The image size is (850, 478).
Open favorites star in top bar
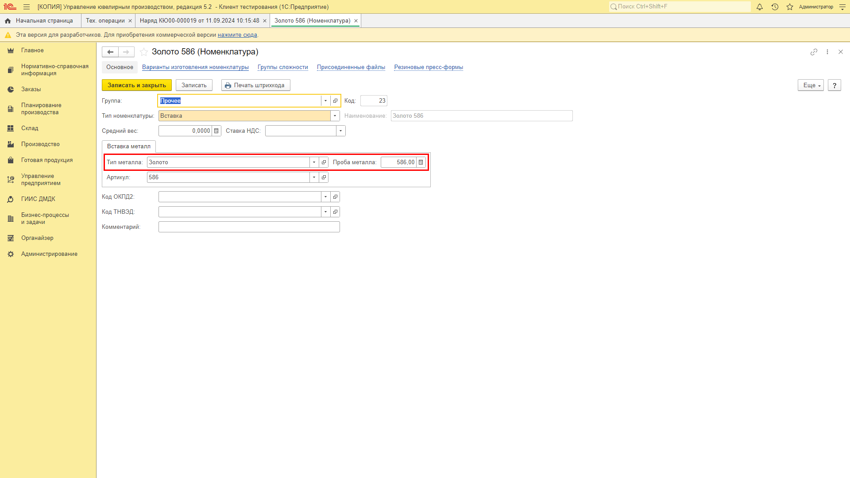point(790,7)
